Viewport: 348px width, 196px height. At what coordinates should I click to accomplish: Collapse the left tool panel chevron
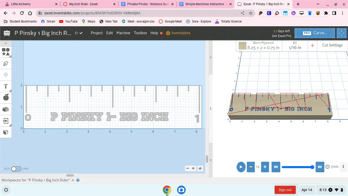tap(6, 43)
